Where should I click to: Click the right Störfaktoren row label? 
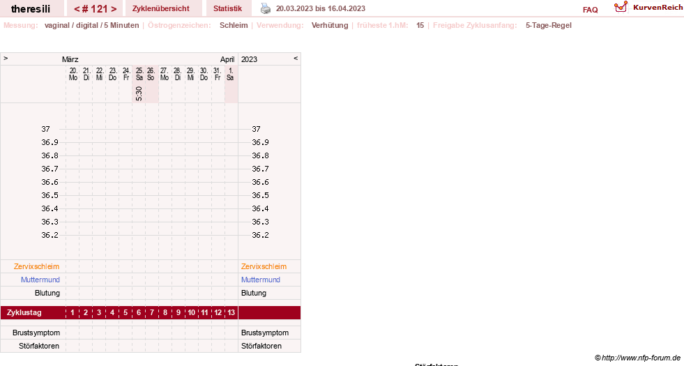coord(261,346)
